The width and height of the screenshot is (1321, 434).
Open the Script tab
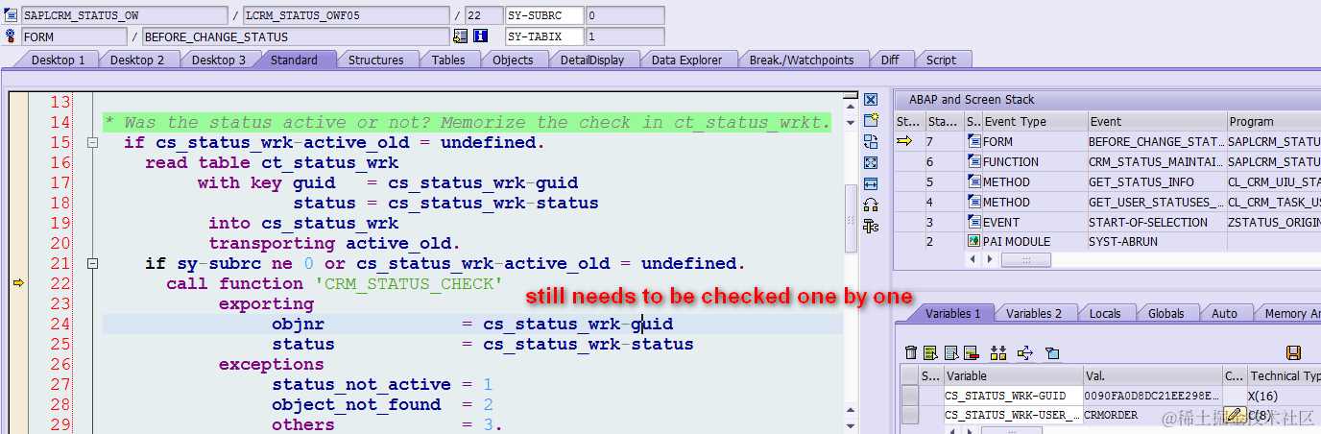pyautogui.click(x=941, y=60)
